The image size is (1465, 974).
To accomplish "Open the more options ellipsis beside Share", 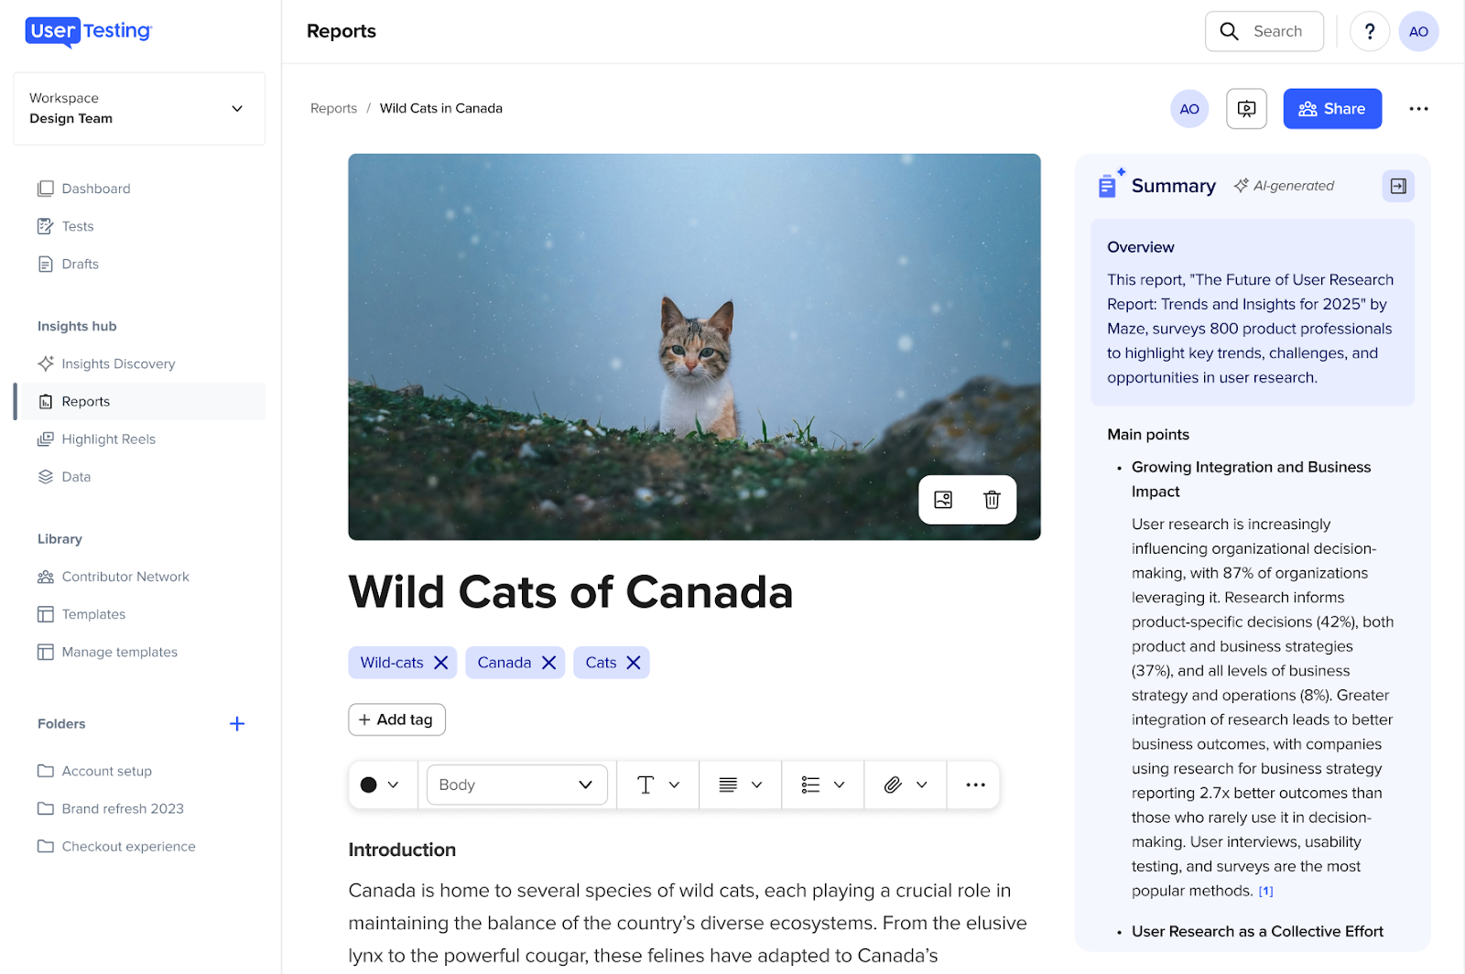I will click(1418, 109).
